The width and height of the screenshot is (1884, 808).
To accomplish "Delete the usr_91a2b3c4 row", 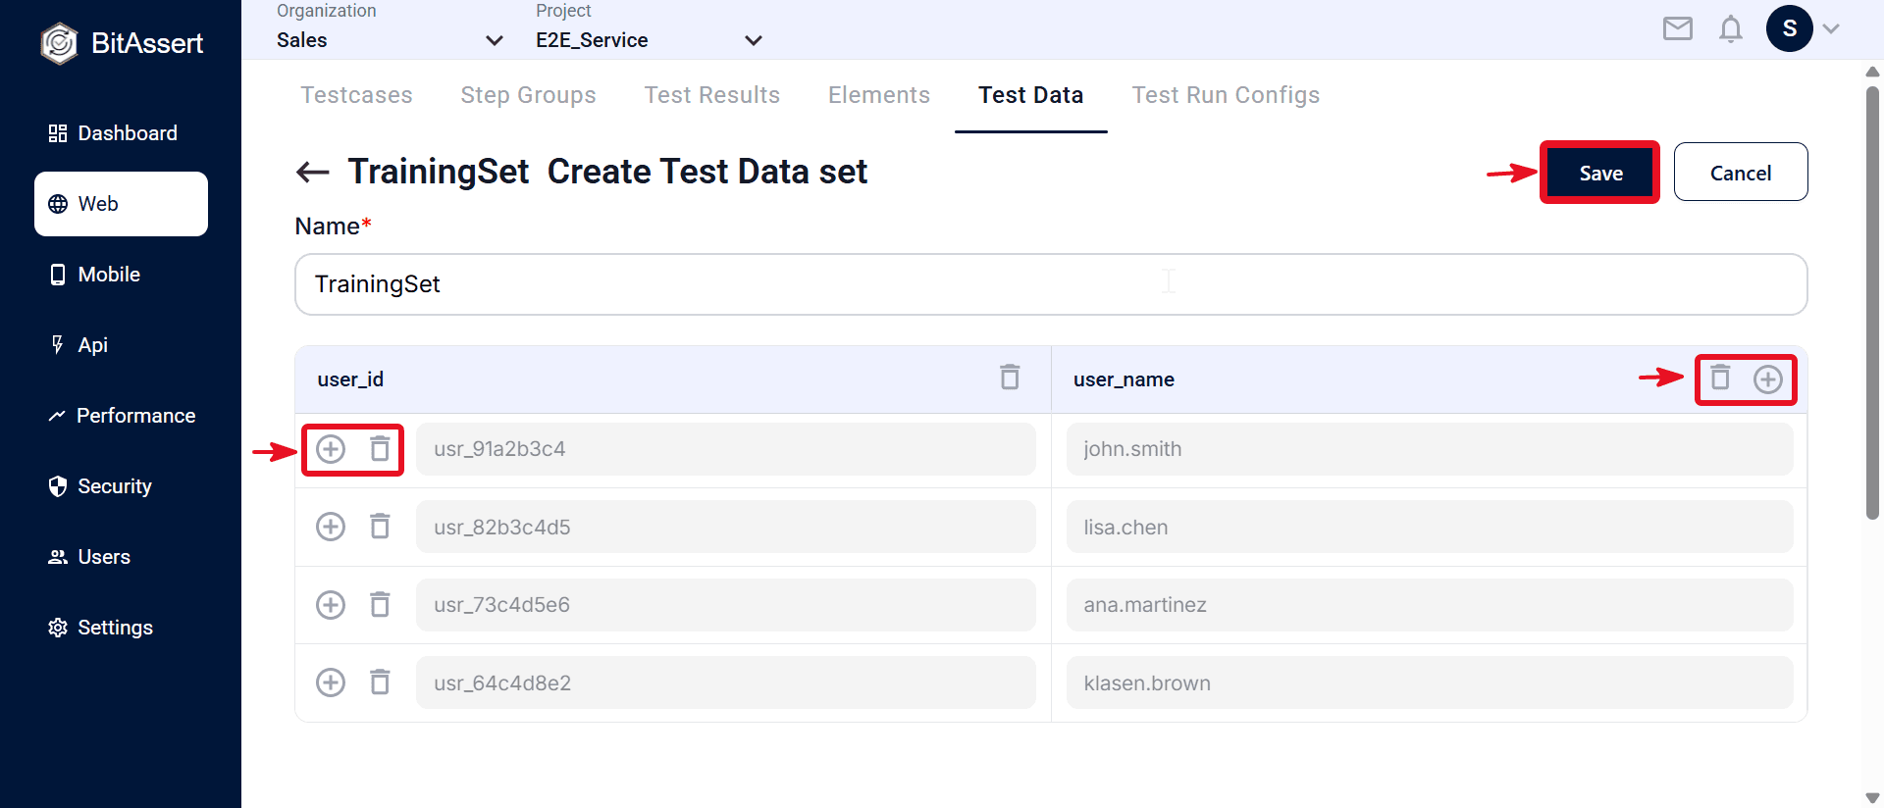I will (x=380, y=449).
